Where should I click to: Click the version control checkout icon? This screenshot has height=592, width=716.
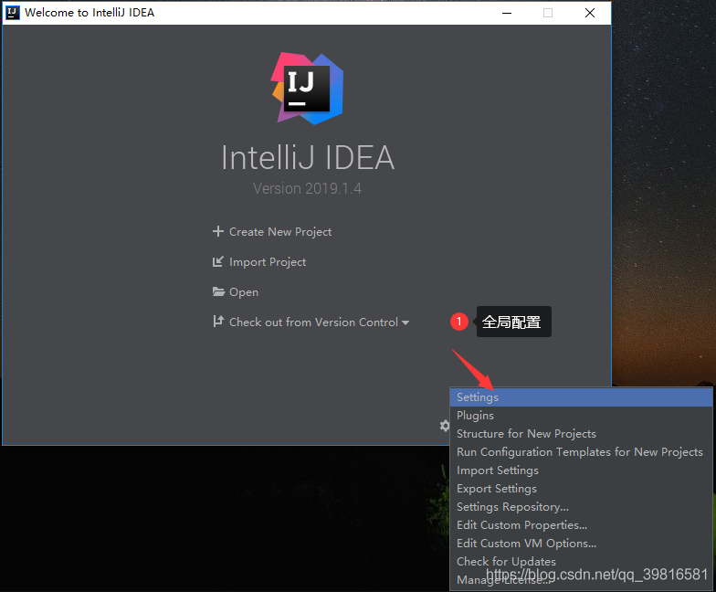point(217,322)
